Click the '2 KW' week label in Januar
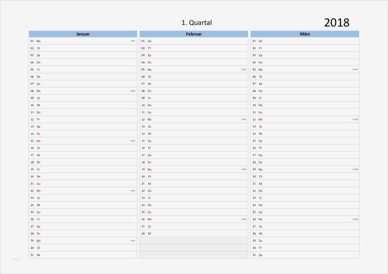The height and width of the screenshot is (274, 388). point(132,91)
